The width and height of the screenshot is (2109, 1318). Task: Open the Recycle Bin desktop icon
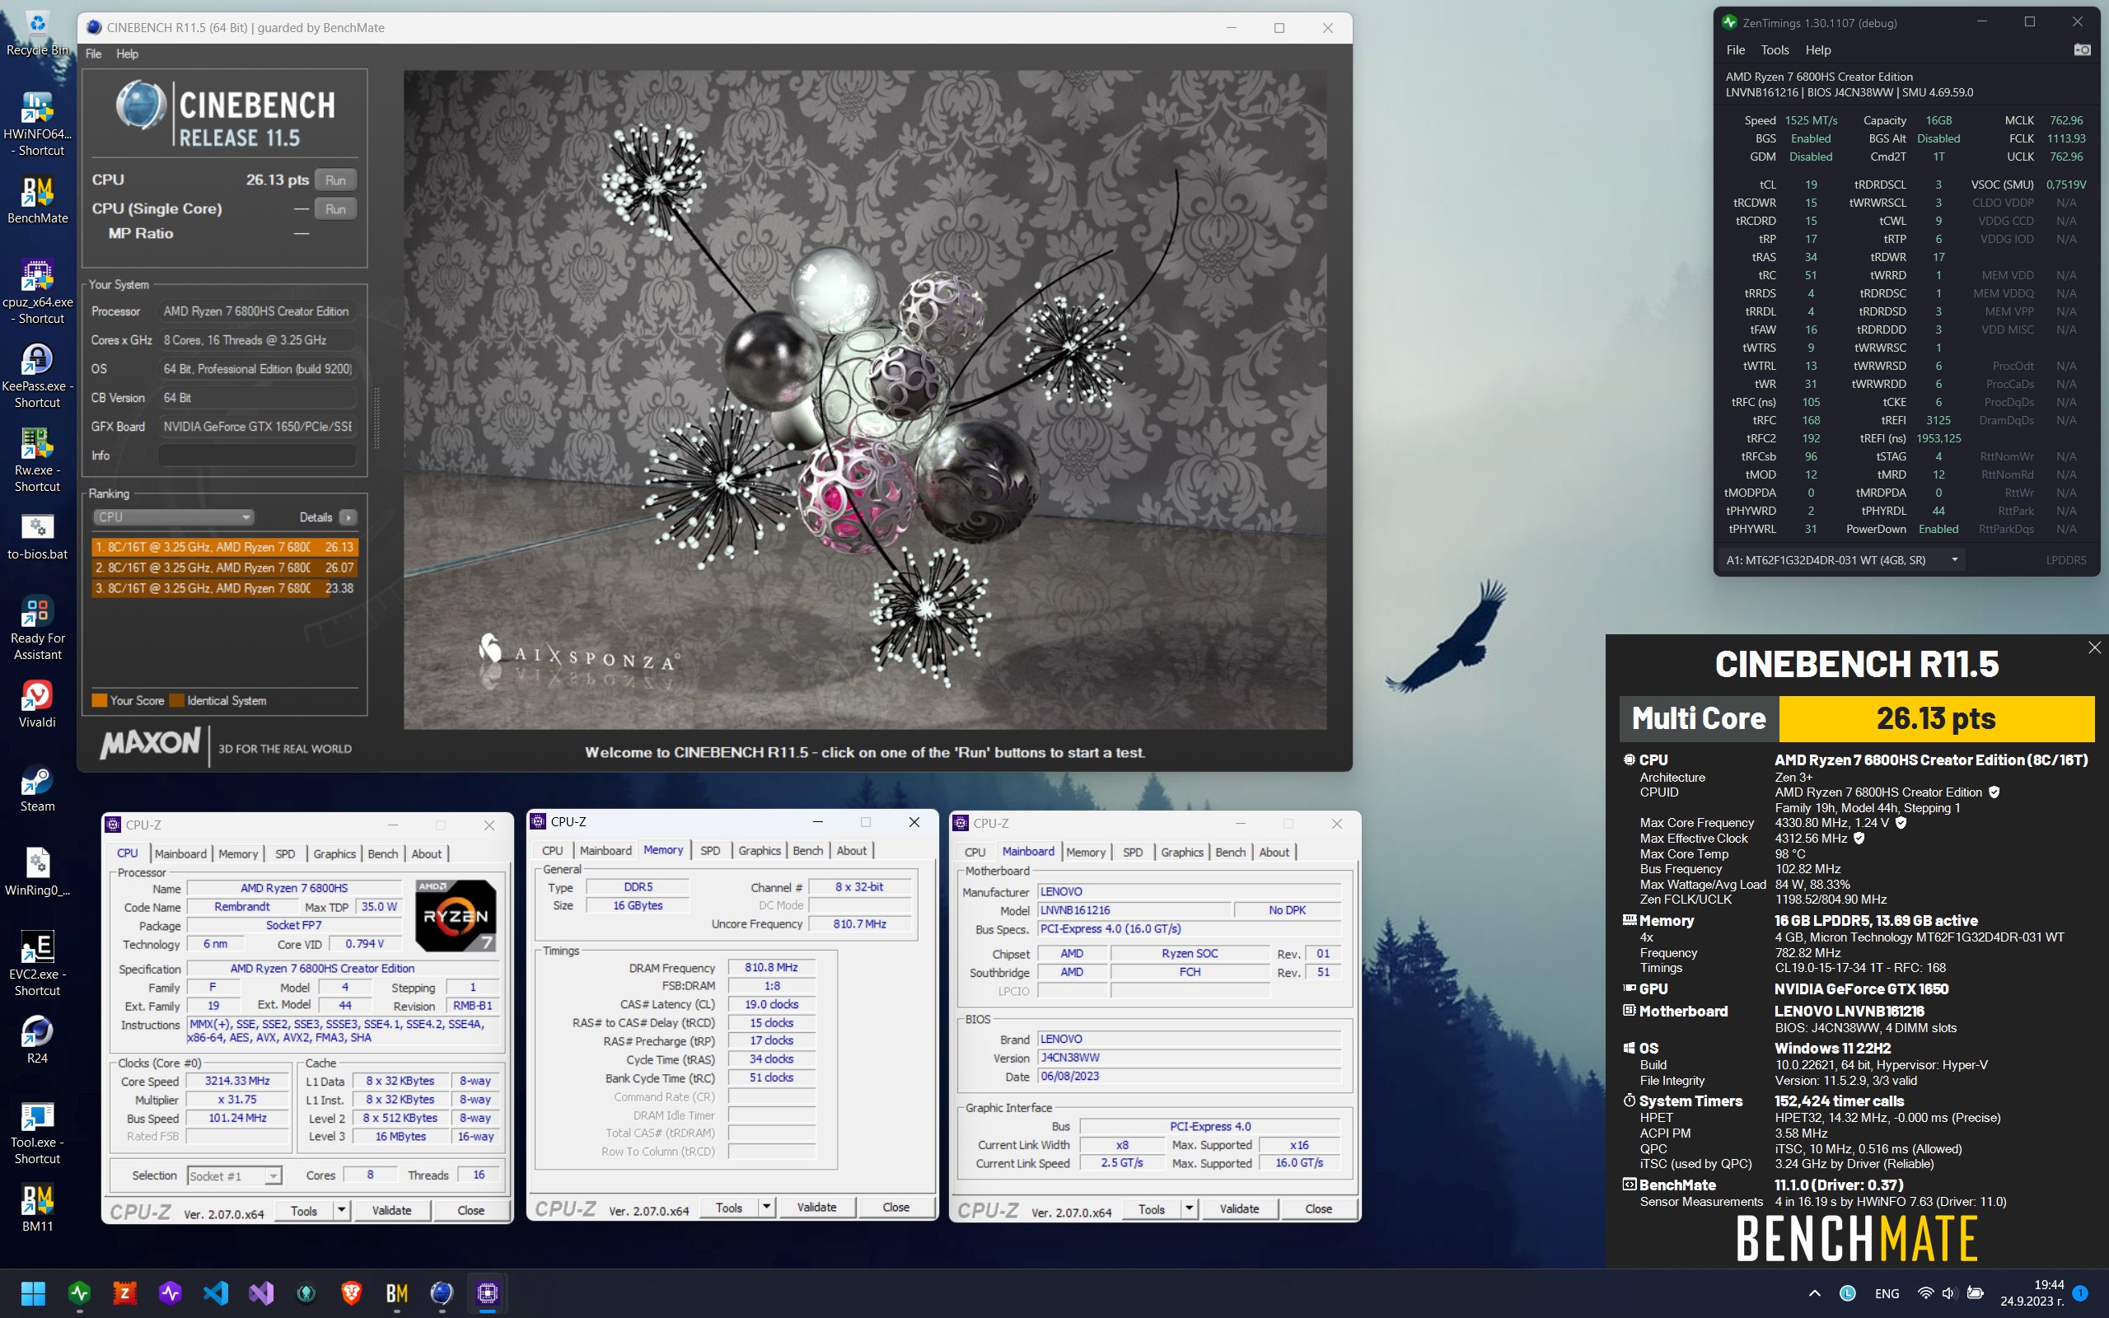point(36,33)
